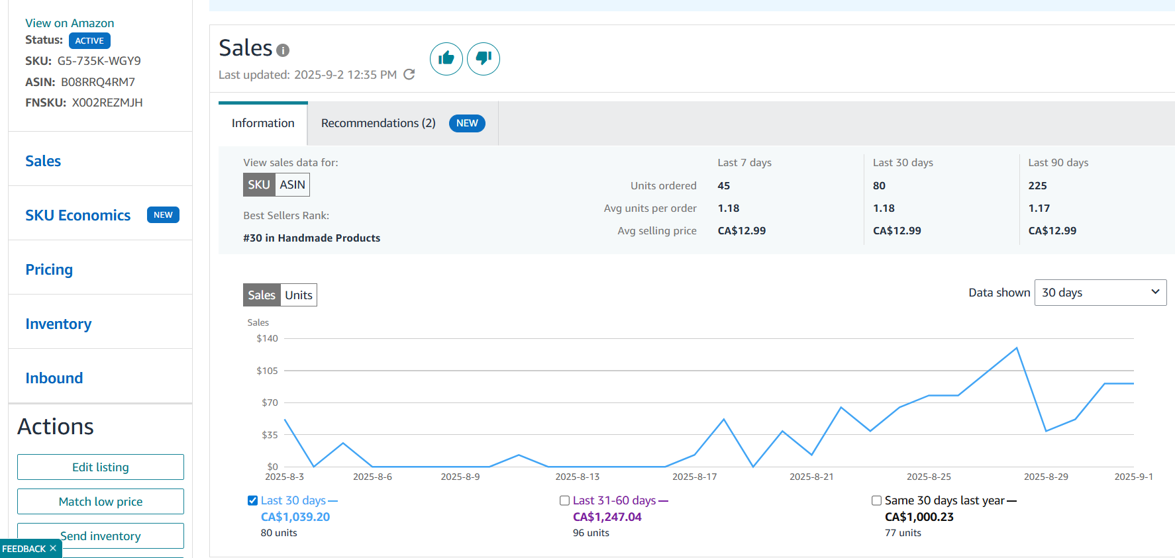Click the info icon next to Sales heading

(x=283, y=50)
